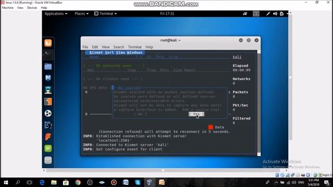
Task: Open the Places dropdown in Kali bar
Action: 82,14
